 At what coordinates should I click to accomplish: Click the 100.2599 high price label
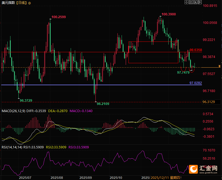click(x=59, y=17)
